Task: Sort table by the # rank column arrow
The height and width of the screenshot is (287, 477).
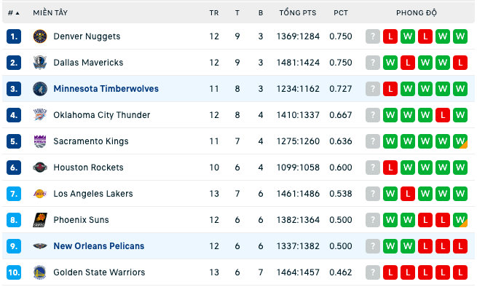Action: tap(13, 13)
